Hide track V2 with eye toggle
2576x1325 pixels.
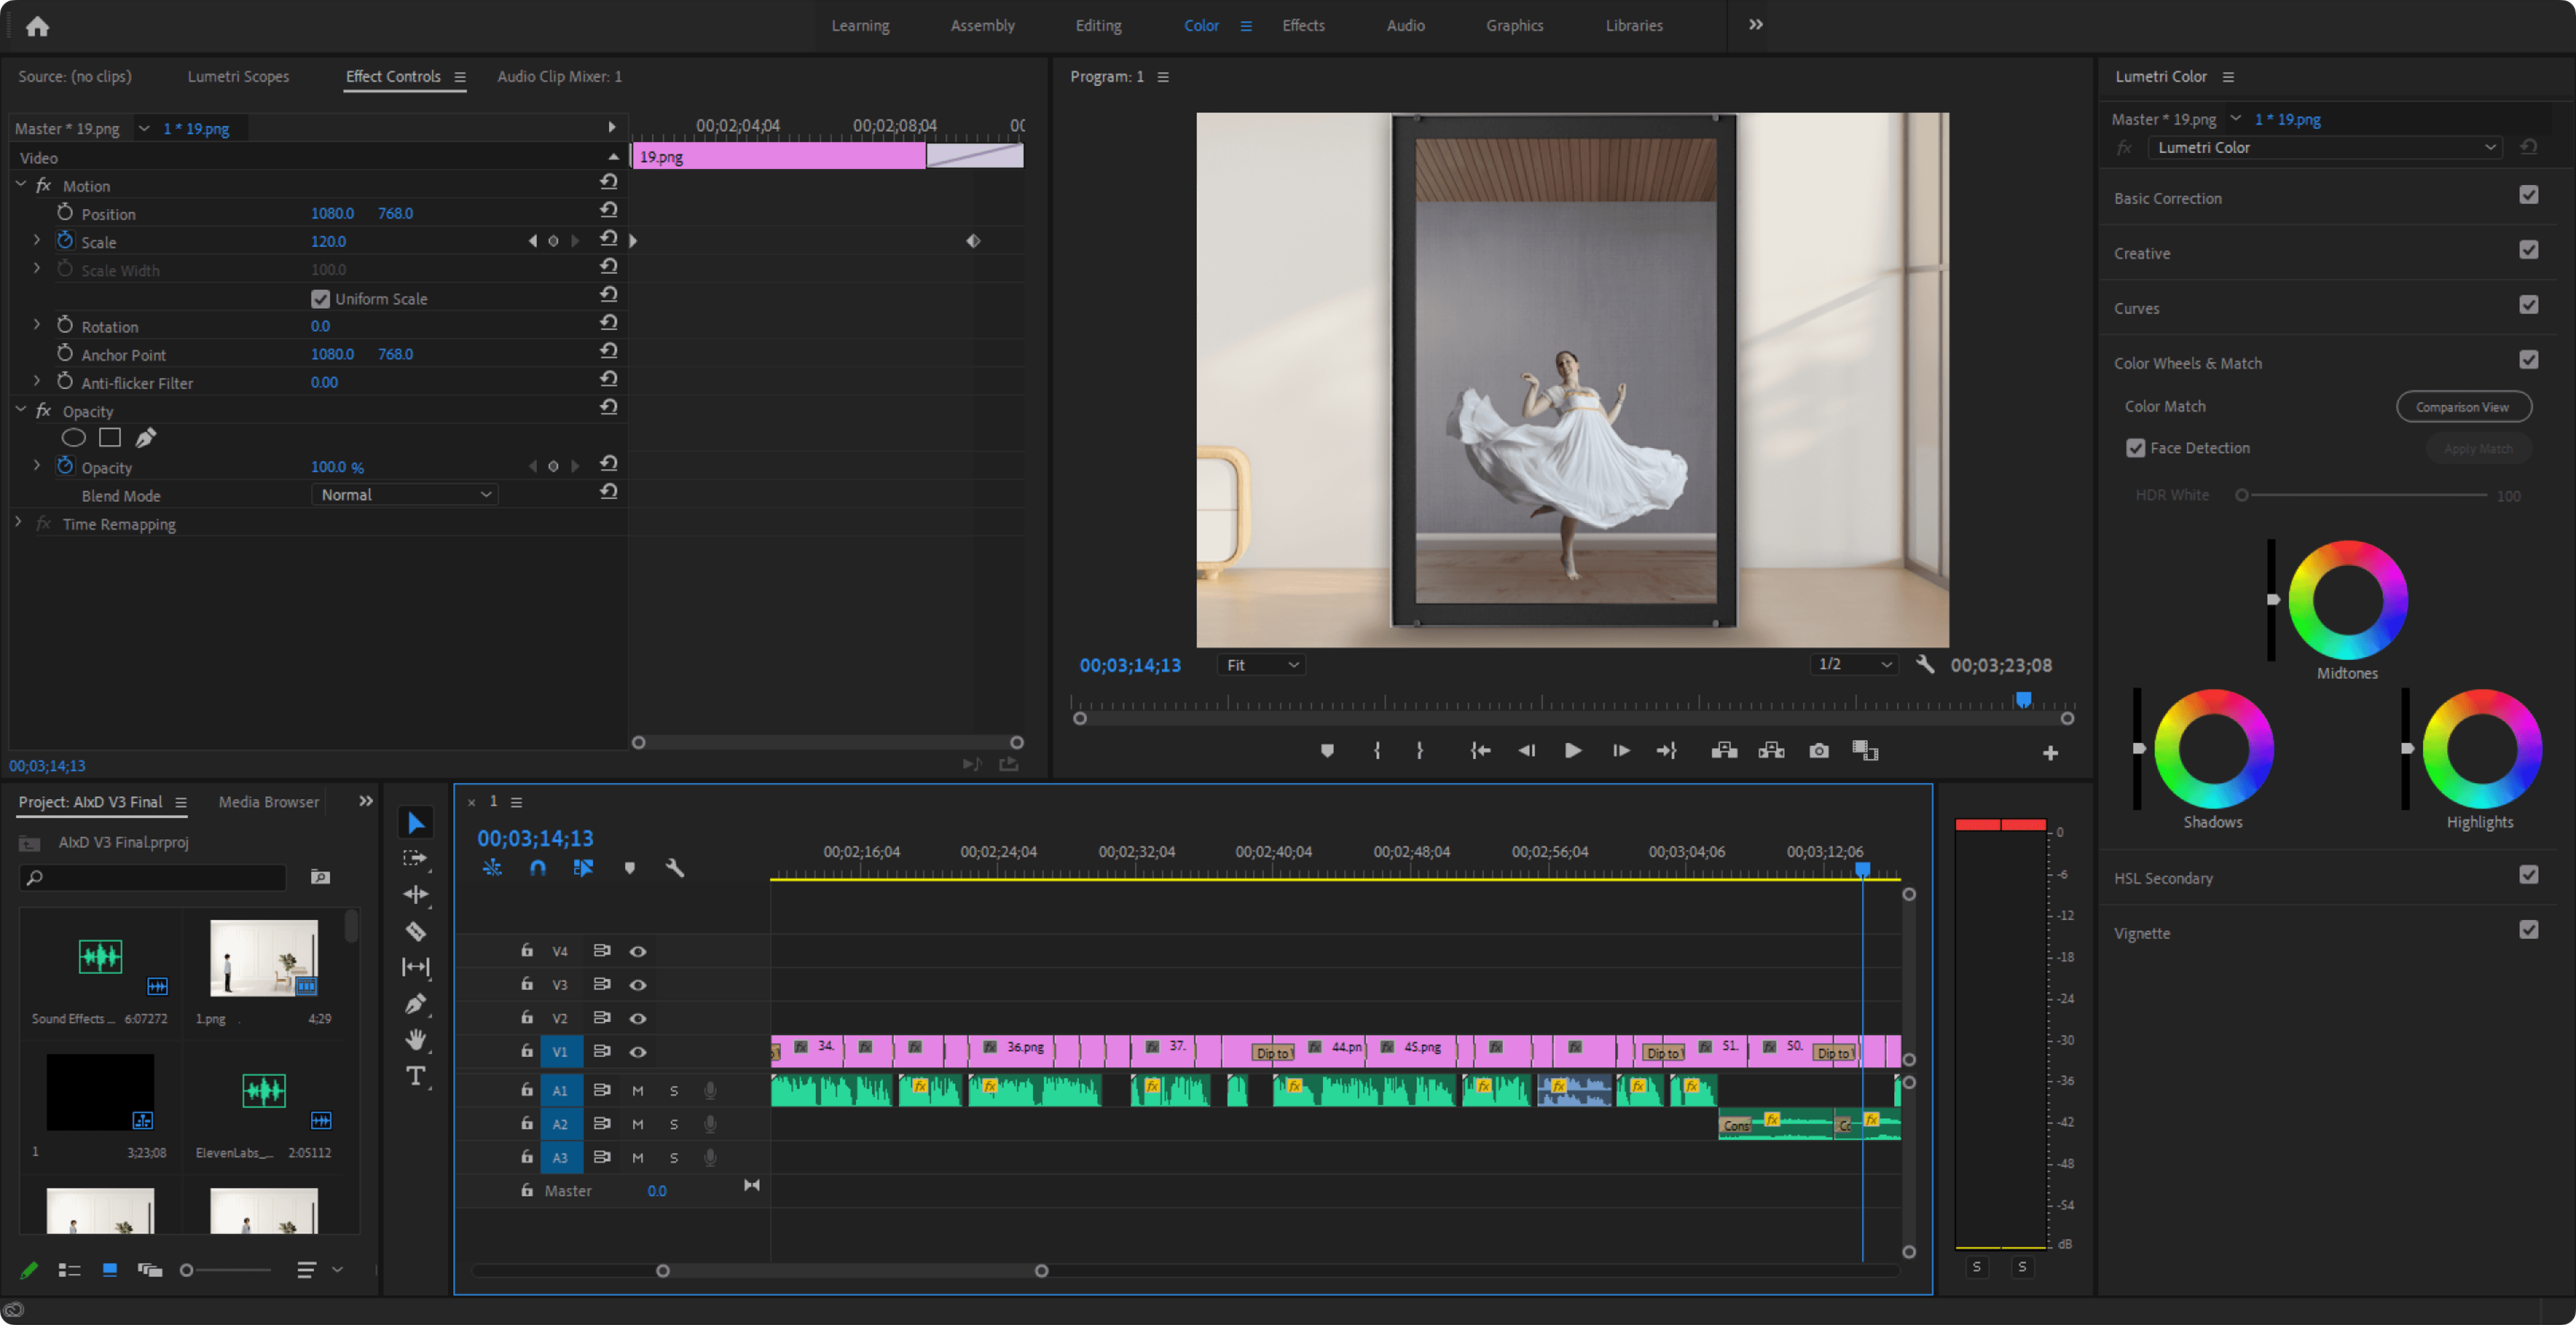(637, 1018)
